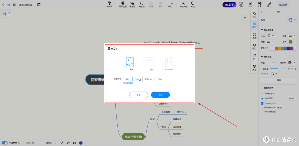Click the 分享 share icon
The width and height of the screenshot is (299, 146).
[259, 4]
